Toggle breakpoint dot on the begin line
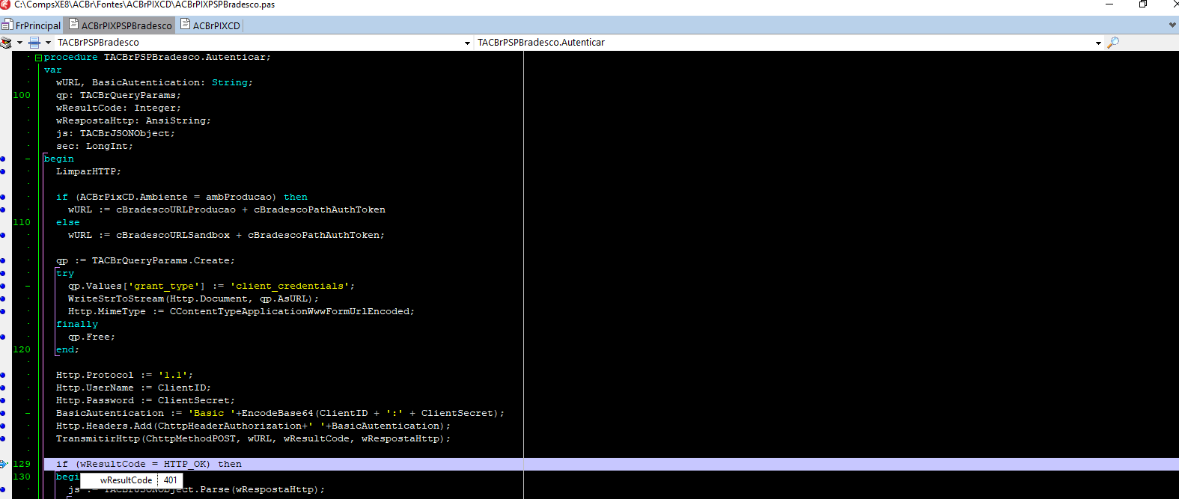 pos(3,159)
